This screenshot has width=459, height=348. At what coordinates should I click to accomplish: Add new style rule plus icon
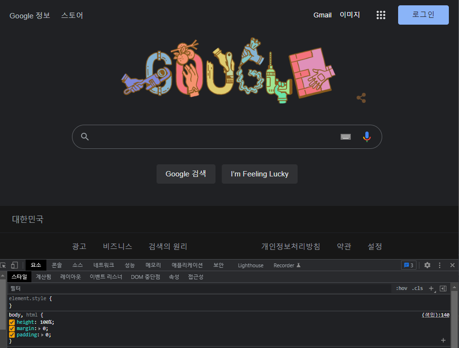(x=431, y=289)
